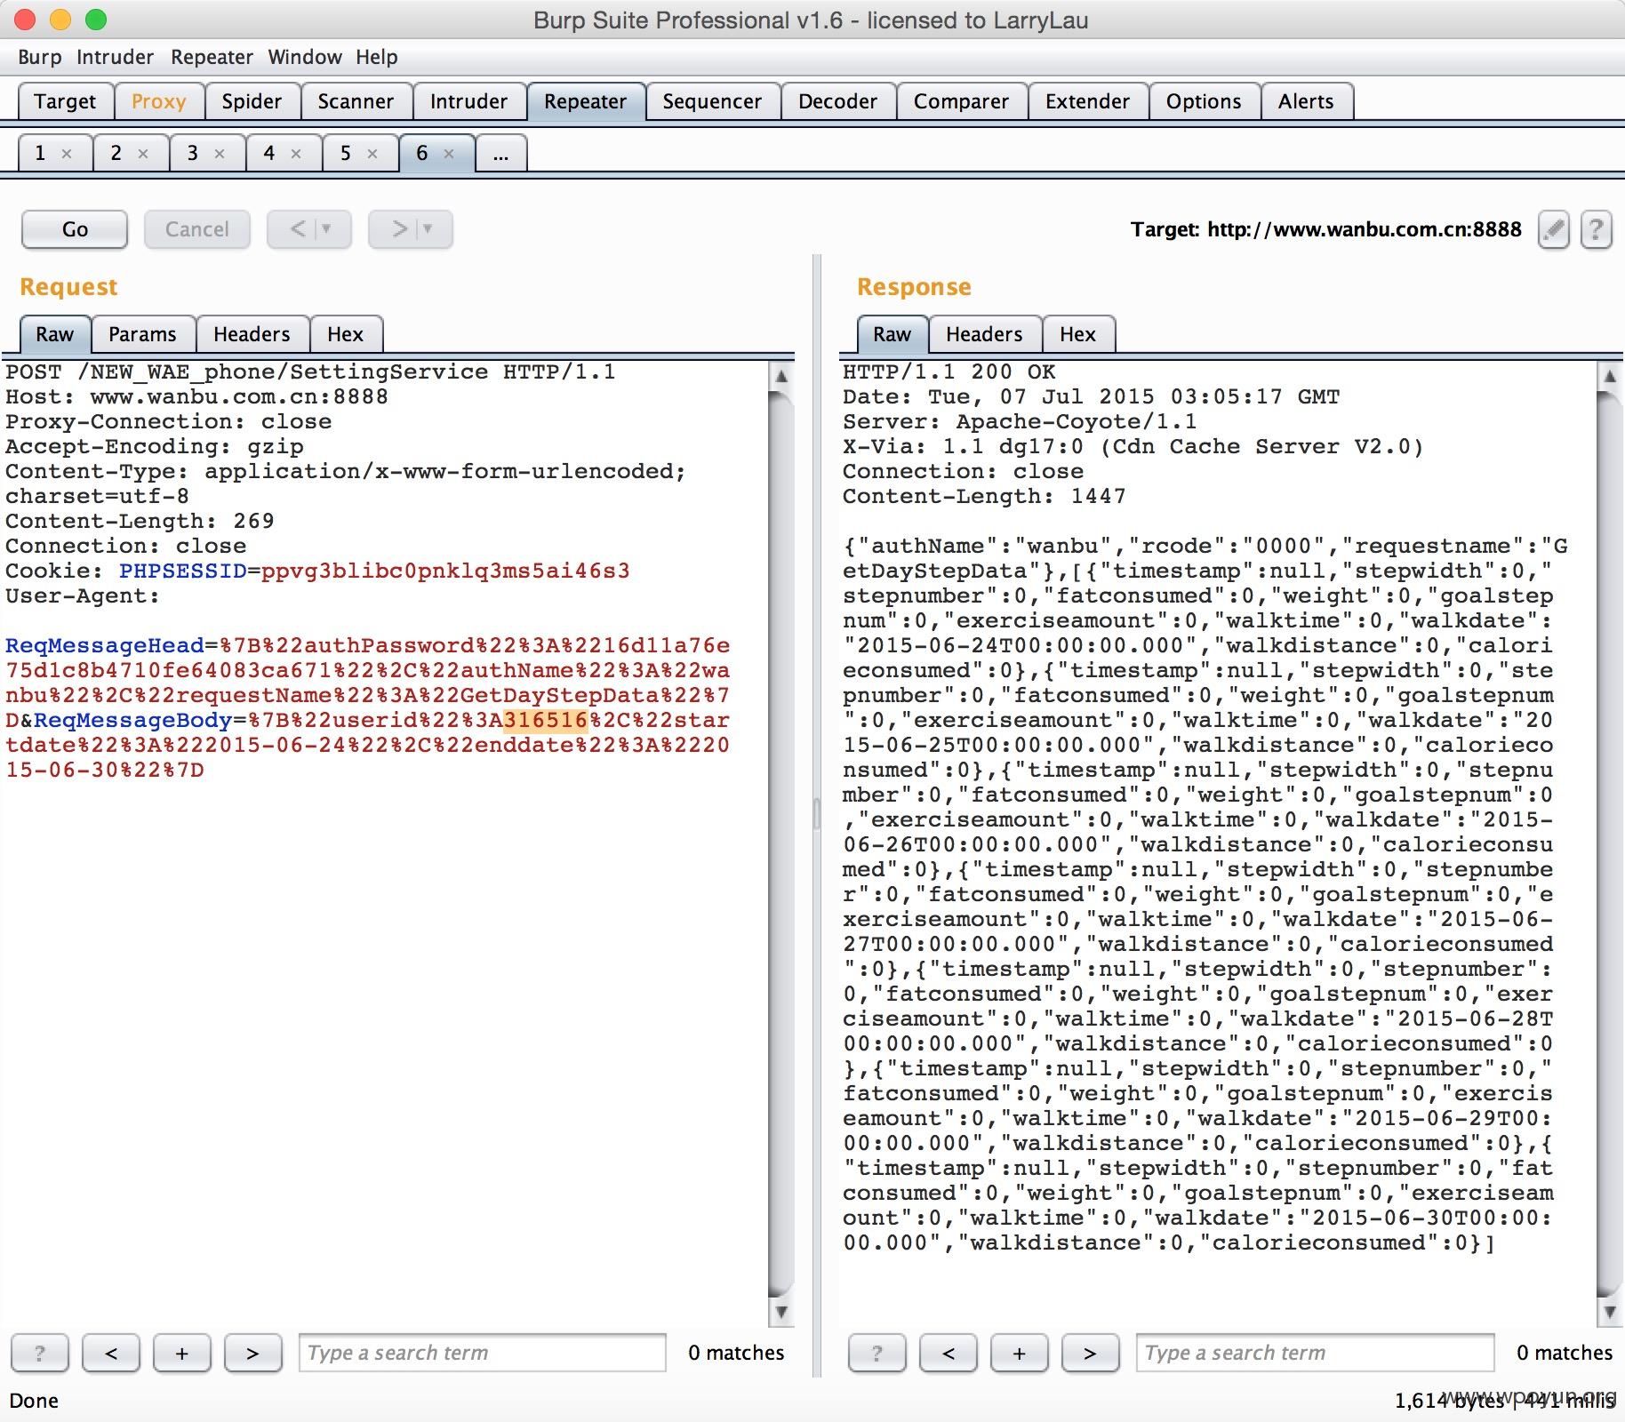This screenshot has height=1422, width=1625.
Task: Select Repeater request tab 1
Action: (x=40, y=153)
